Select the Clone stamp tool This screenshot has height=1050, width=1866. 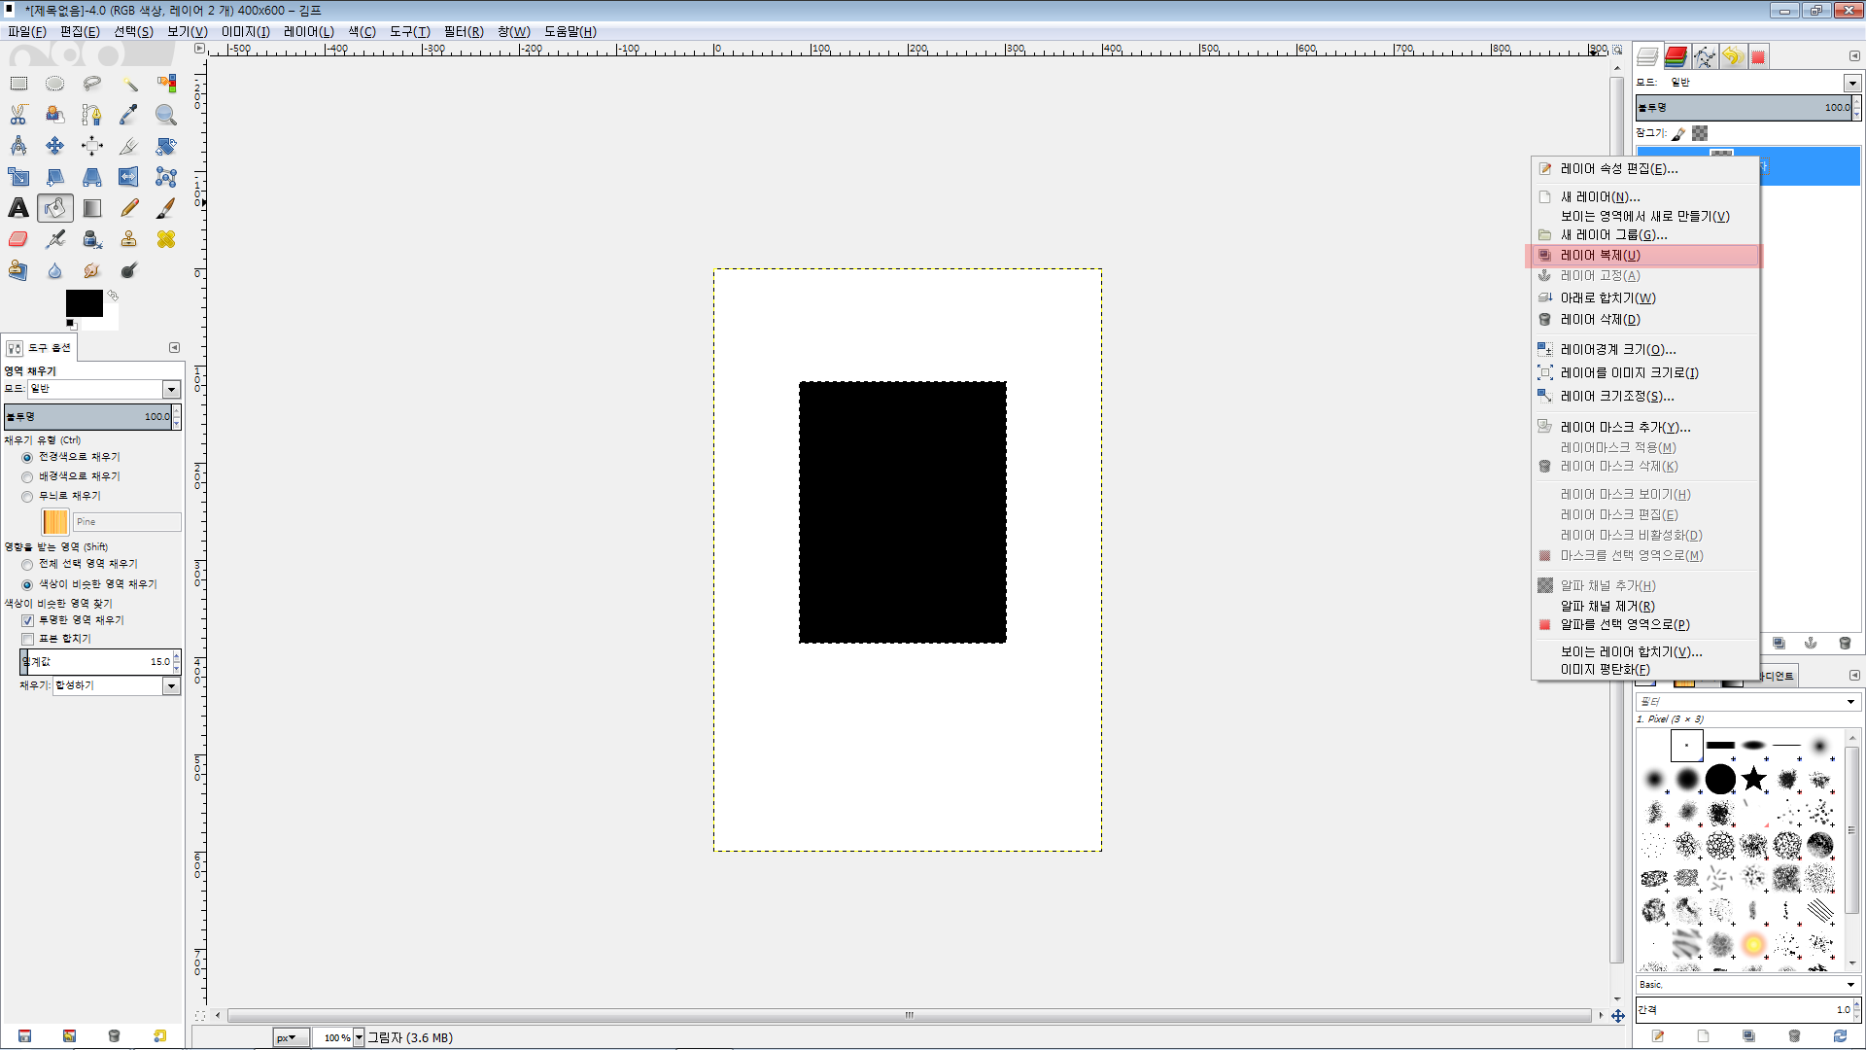pyautogui.click(x=129, y=239)
